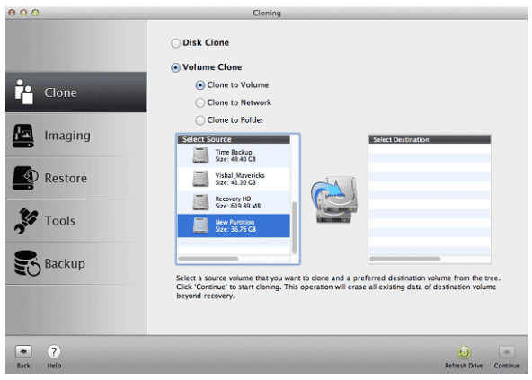Viewport: 532px width, 380px height.
Task: Click the clone arrow drive graphic
Action: (334, 199)
